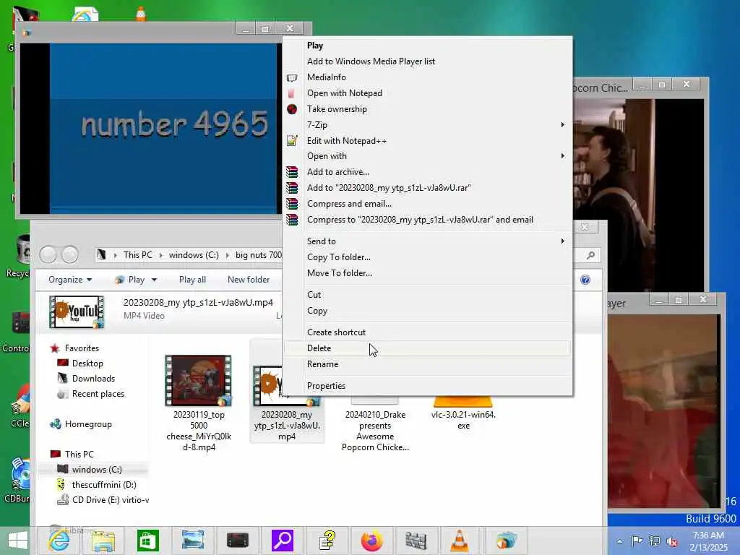This screenshot has width=740, height=555.
Task: Click the Notepad++ icon in context menu
Action: coord(292,141)
